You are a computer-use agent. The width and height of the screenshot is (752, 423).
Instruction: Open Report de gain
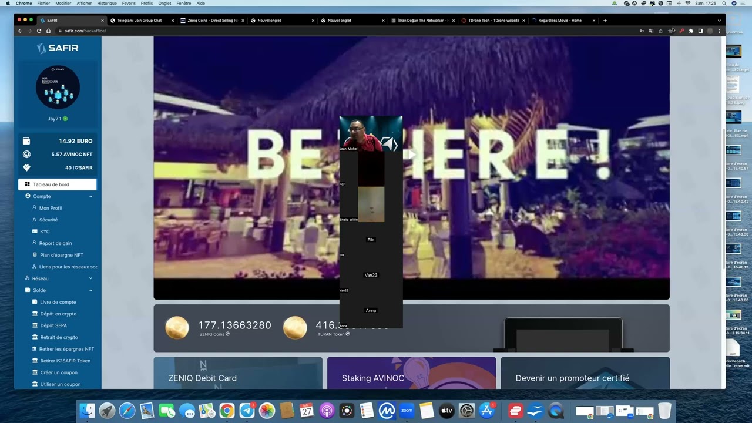[x=56, y=243]
